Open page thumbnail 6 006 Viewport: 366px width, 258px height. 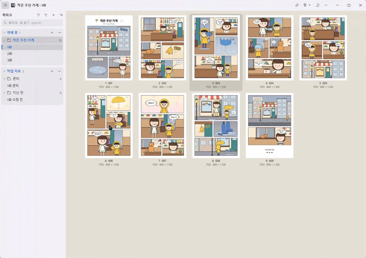click(x=109, y=125)
